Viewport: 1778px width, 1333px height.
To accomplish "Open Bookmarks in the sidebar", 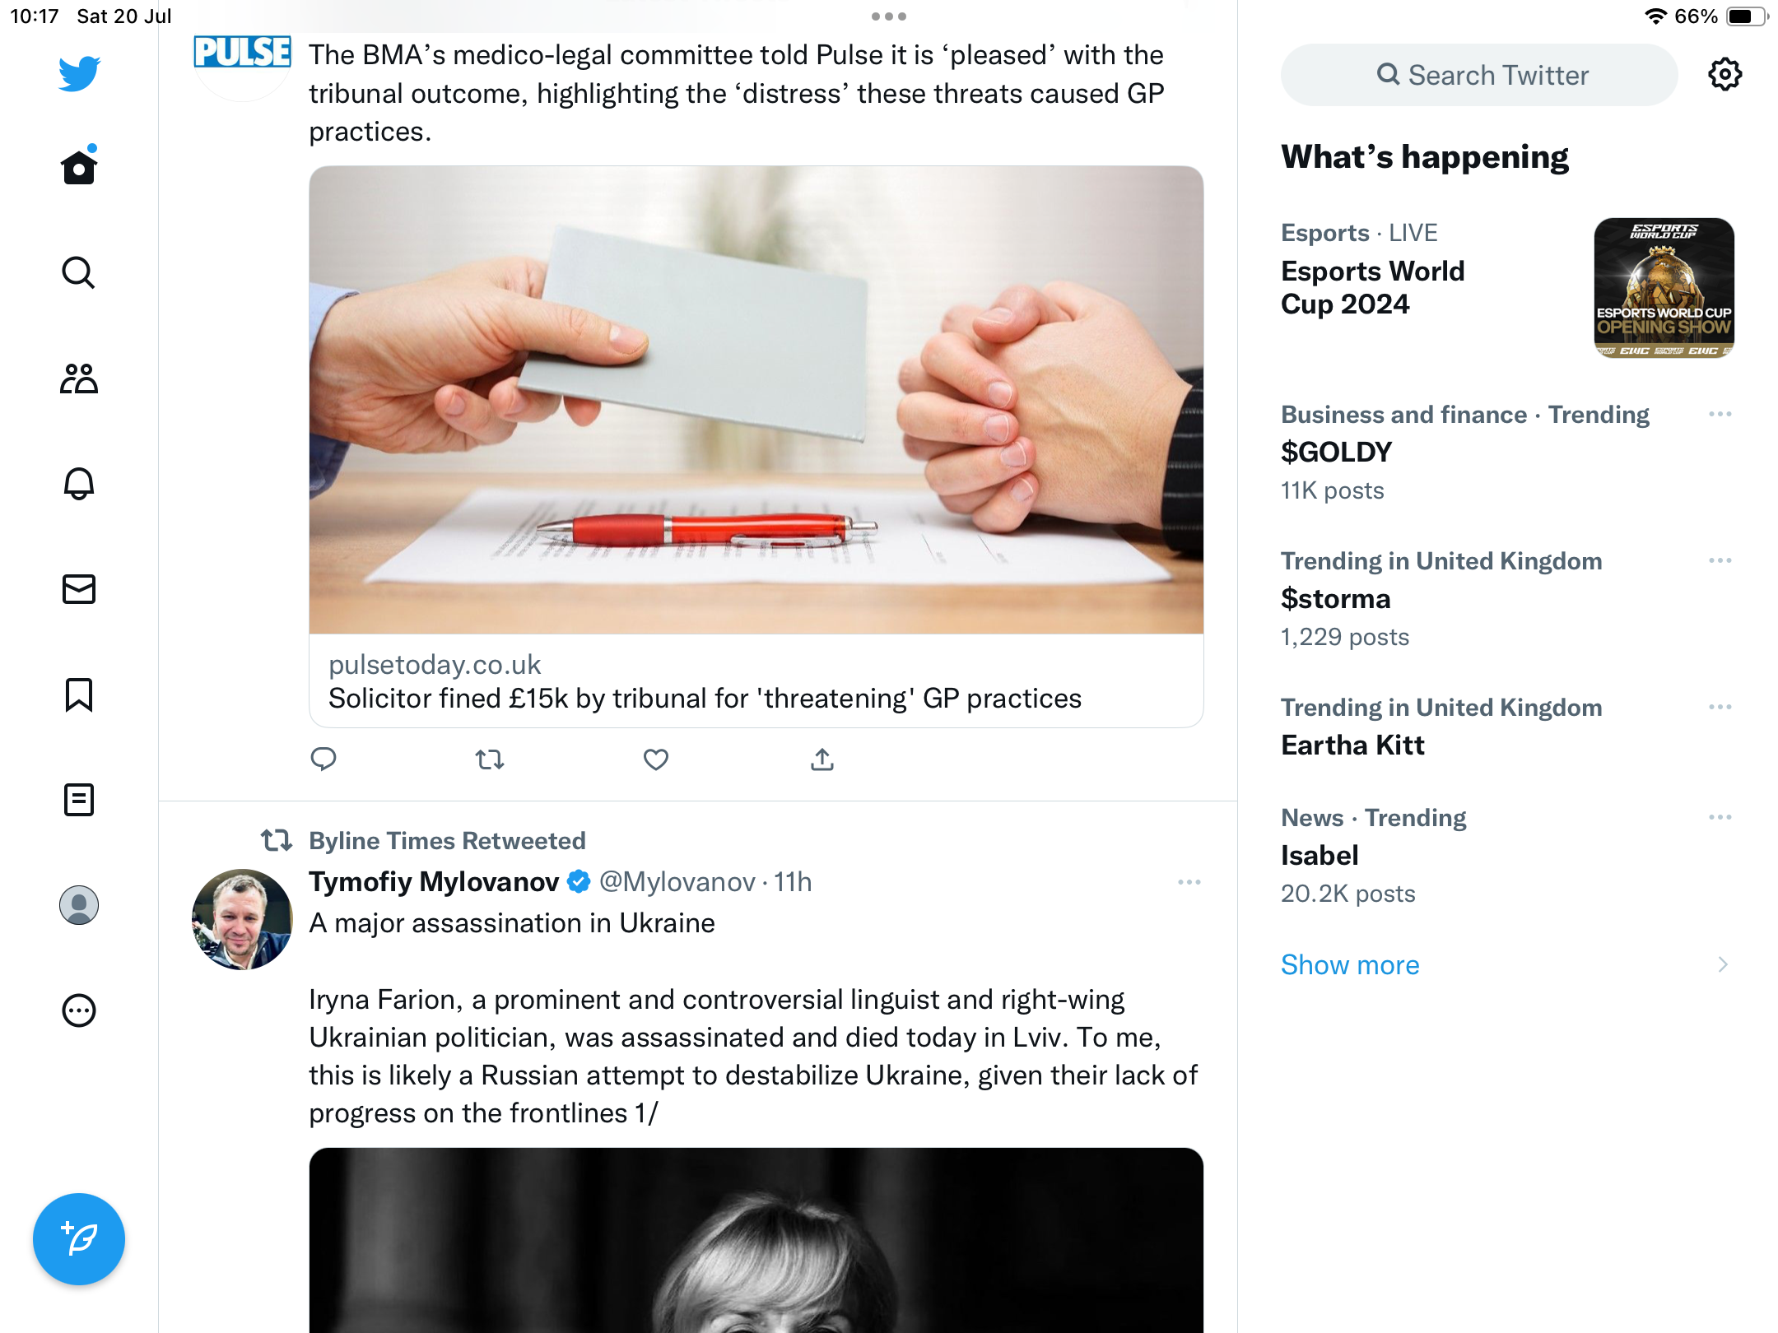I will (x=79, y=694).
